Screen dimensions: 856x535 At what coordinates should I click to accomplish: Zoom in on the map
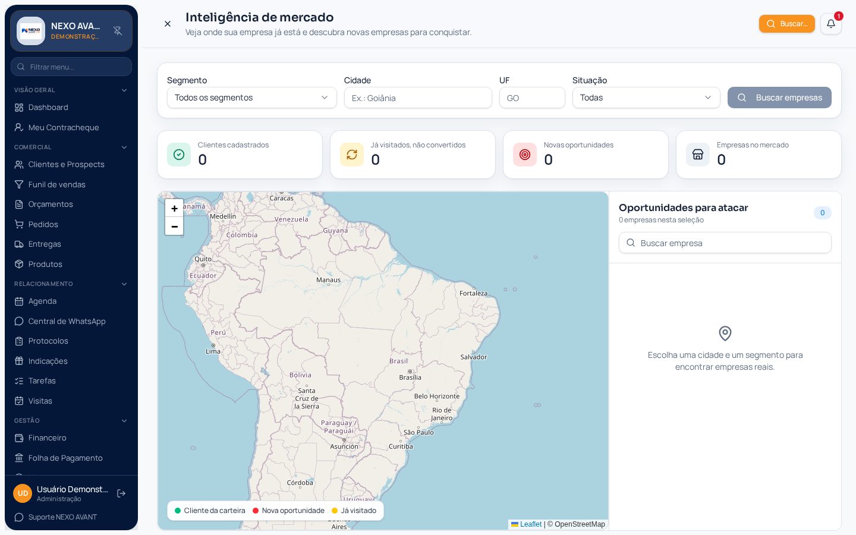(x=174, y=209)
